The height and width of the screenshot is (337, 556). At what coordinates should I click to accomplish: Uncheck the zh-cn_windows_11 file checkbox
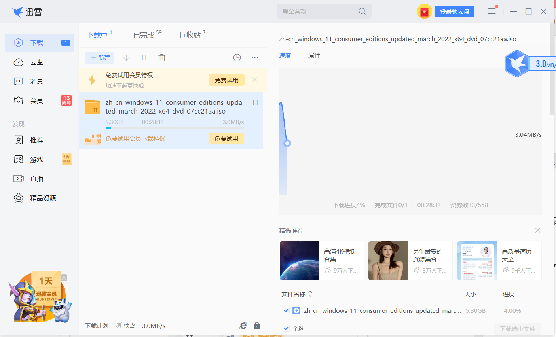(286, 310)
